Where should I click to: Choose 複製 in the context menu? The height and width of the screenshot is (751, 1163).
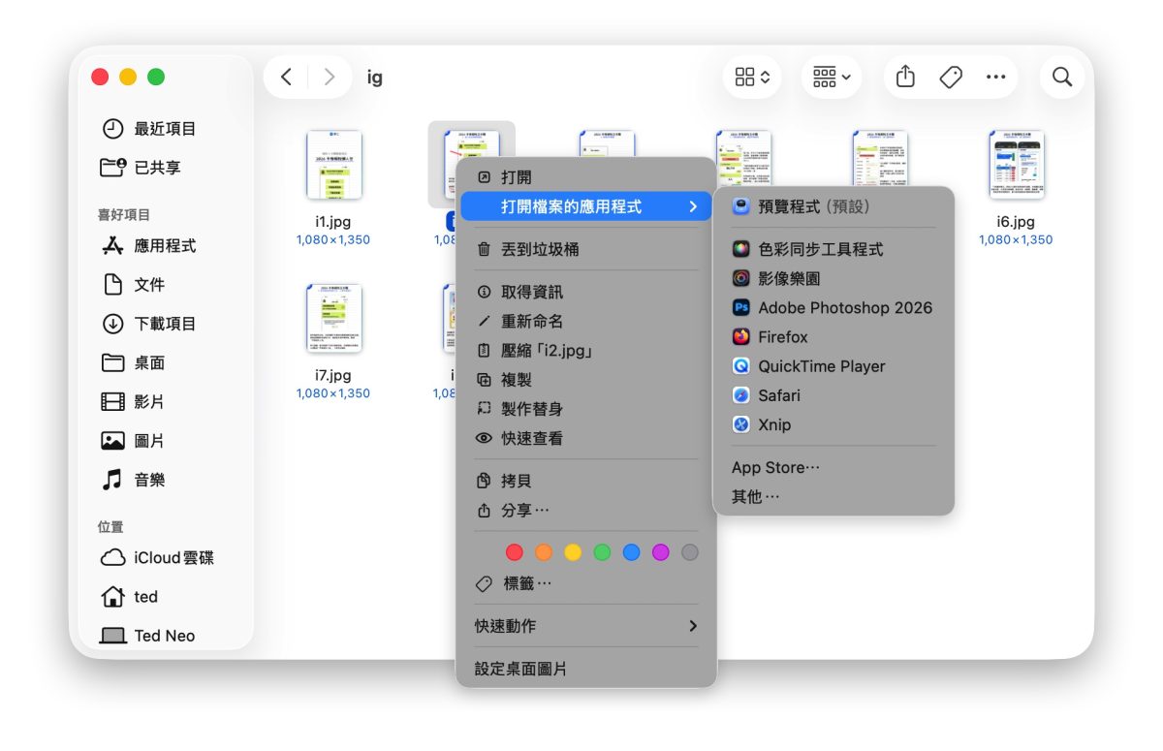tap(586, 380)
